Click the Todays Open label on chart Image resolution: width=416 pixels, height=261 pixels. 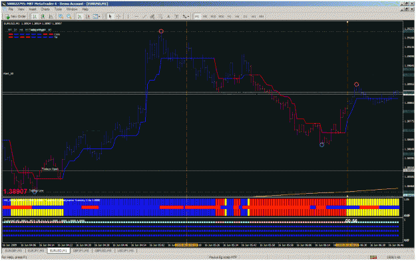coord(50,169)
